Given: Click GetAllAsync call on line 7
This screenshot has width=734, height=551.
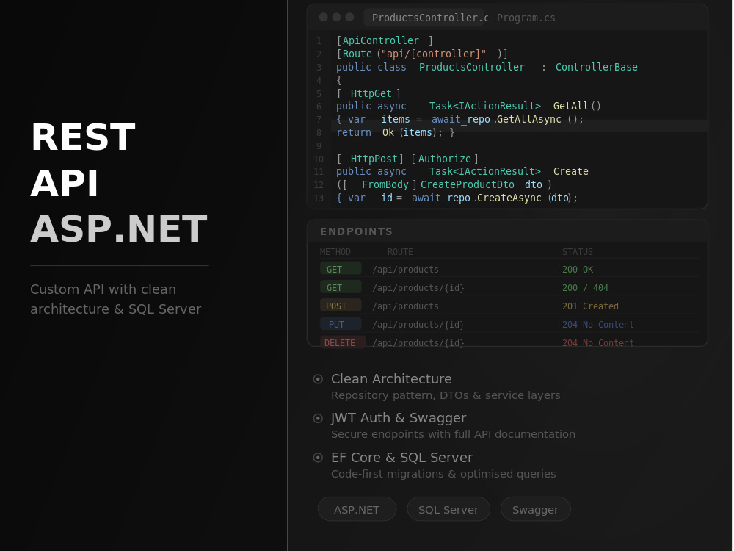Looking at the screenshot, I should pyautogui.click(x=528, y=119).
